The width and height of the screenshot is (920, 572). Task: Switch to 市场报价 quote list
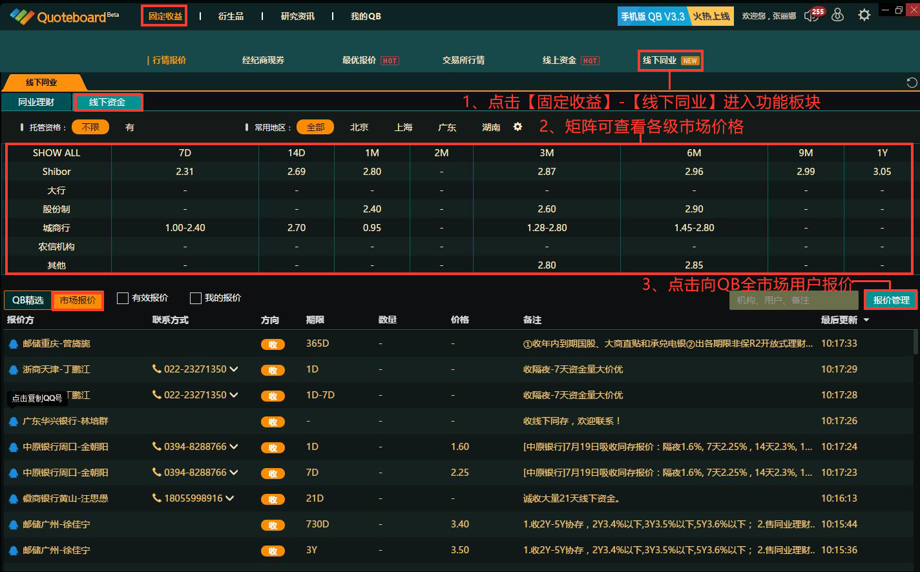(x=78, y=300)
